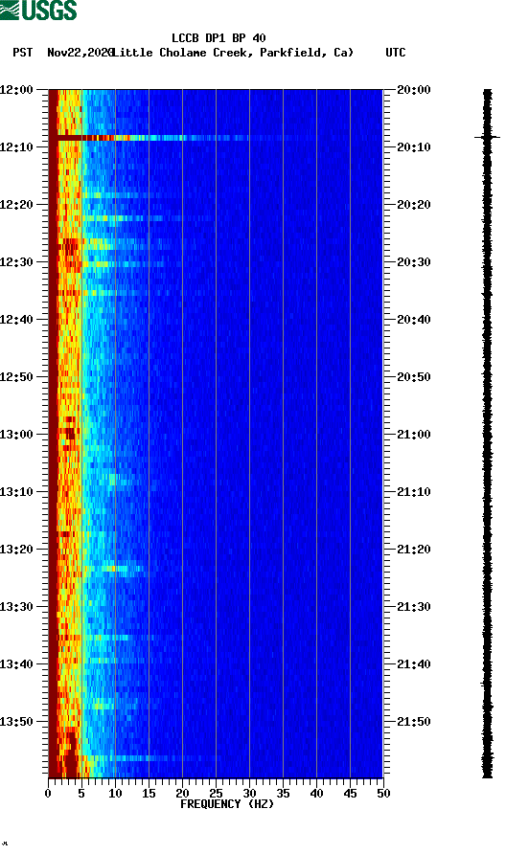The image size is (529, 854).
Task: Click the dark red patch near 13:00
Action: coord(69,433)
